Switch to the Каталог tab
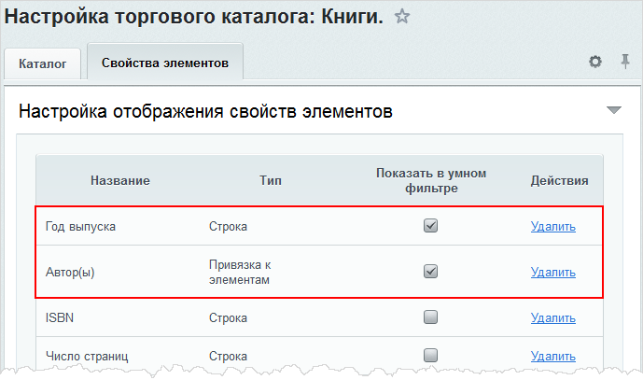 point(43,63)
